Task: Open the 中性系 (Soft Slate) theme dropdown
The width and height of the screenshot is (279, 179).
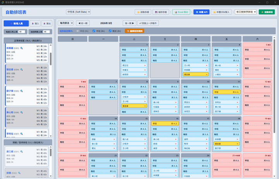Action: click(78, 12)
